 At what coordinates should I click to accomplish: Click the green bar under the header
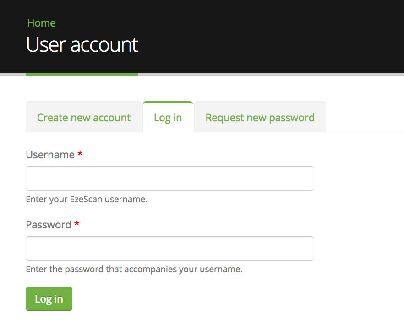[82, 75]
